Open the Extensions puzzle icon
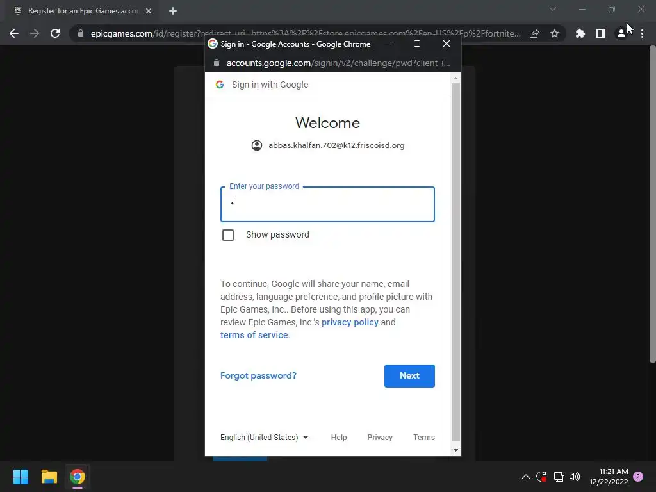The image size is (656, 492). (580, 33)
